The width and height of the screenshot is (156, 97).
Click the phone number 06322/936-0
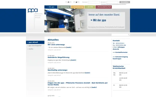tap(120, 43)
